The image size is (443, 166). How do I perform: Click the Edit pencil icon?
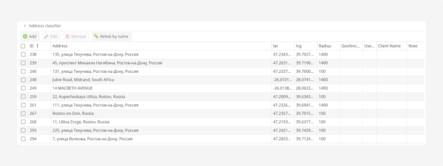coord(47,36)
